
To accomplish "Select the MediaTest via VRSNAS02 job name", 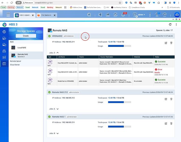I will point(66,81).
